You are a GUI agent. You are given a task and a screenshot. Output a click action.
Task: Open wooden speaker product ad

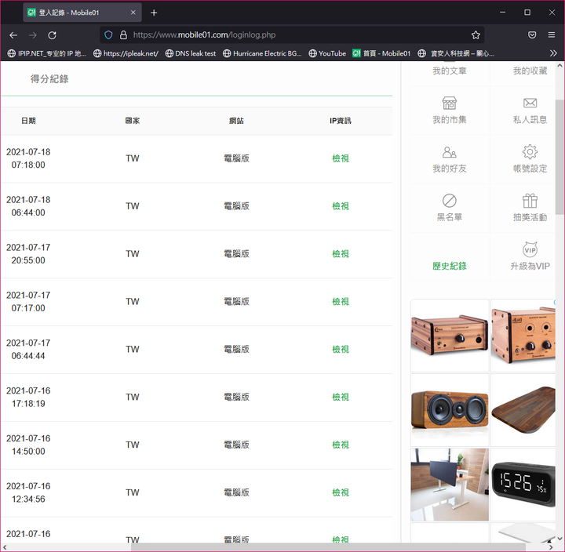tap(450, 410)
